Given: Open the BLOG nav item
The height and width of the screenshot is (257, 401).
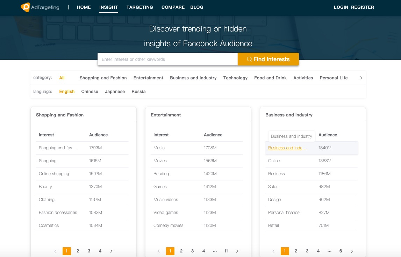Looking at the screenshot, I should tap(197, 7).
